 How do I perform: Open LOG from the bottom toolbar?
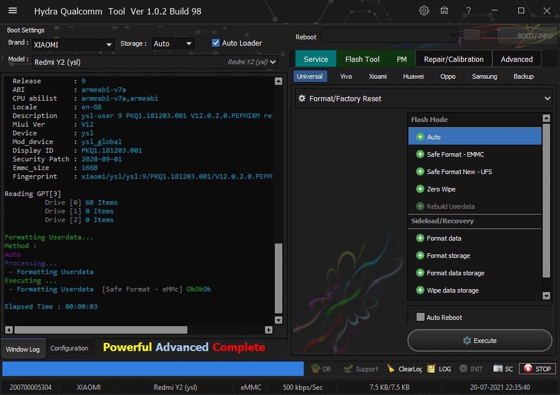(439, 368)
